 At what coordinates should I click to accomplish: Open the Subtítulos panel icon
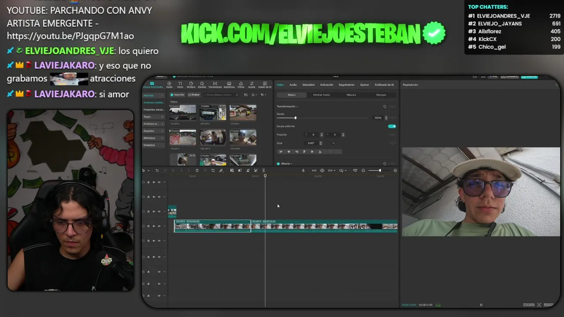(229, 85)
